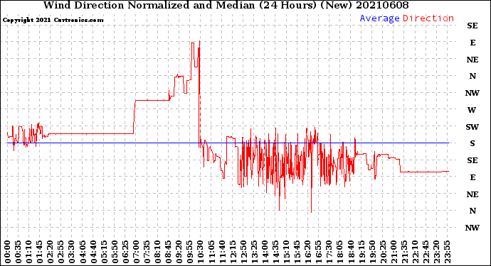
Task: Click the time label '22:45'
Action: [426, 252]
